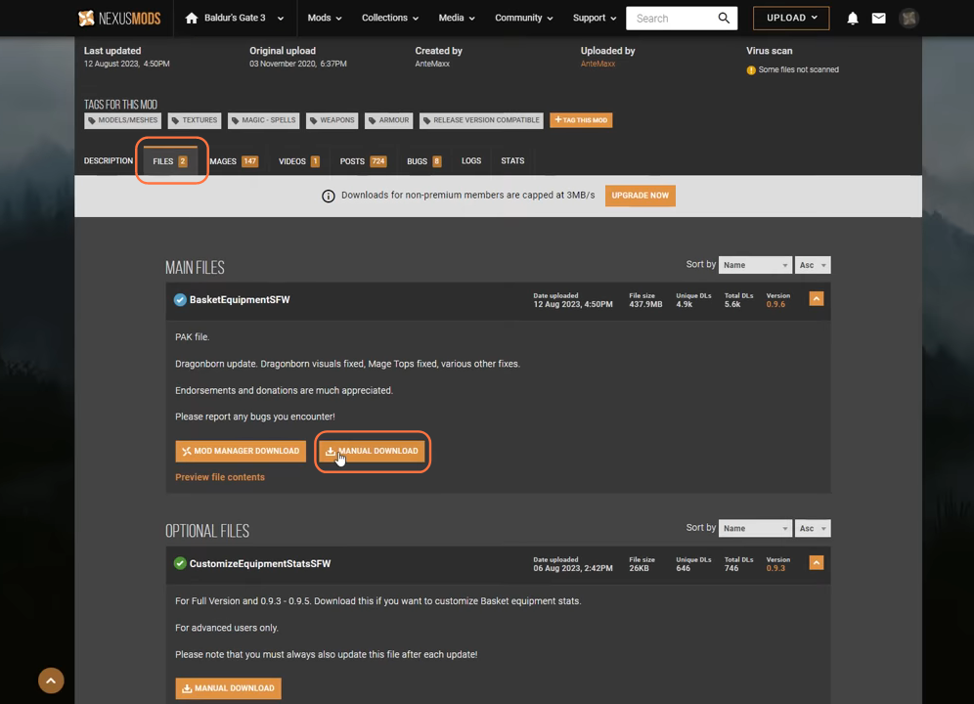Screen dimensions: 974x704
Task: Switch to the VIDEOS tab
Action: 299,161
